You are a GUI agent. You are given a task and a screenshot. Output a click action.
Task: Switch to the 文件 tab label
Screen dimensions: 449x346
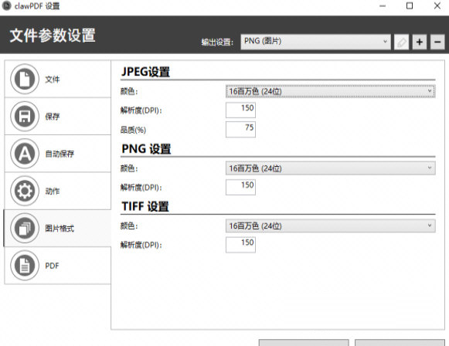coord(53,80)
